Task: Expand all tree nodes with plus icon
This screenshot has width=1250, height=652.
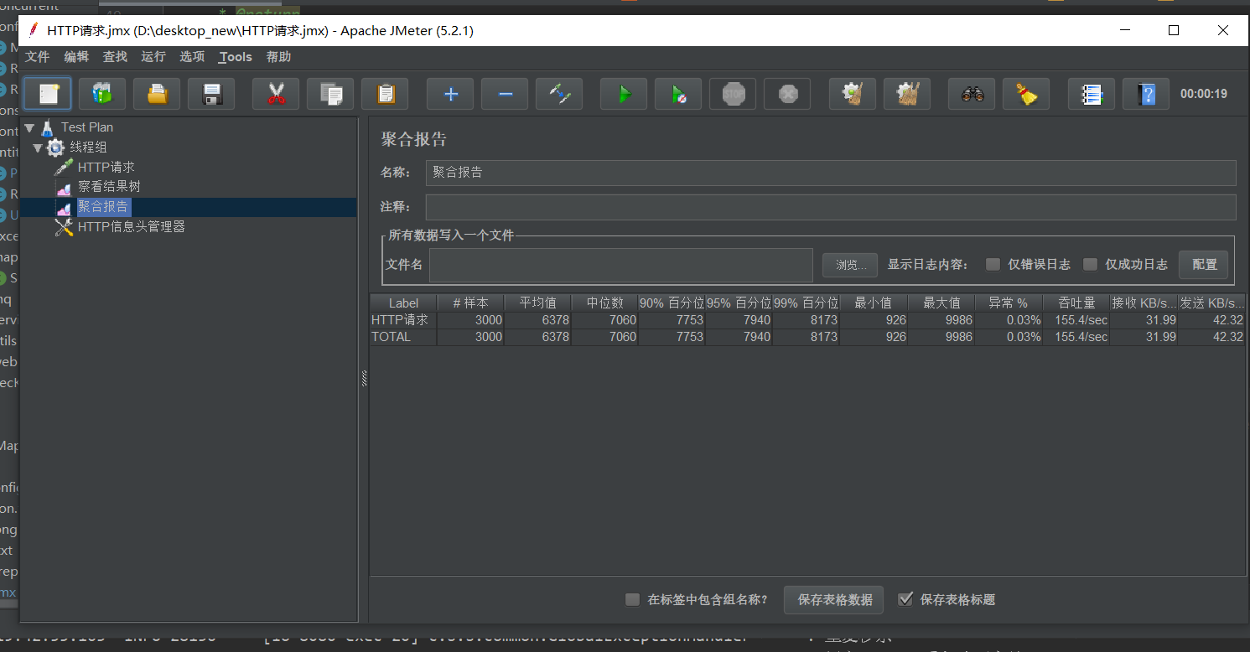Action: (x=450, y=94)
